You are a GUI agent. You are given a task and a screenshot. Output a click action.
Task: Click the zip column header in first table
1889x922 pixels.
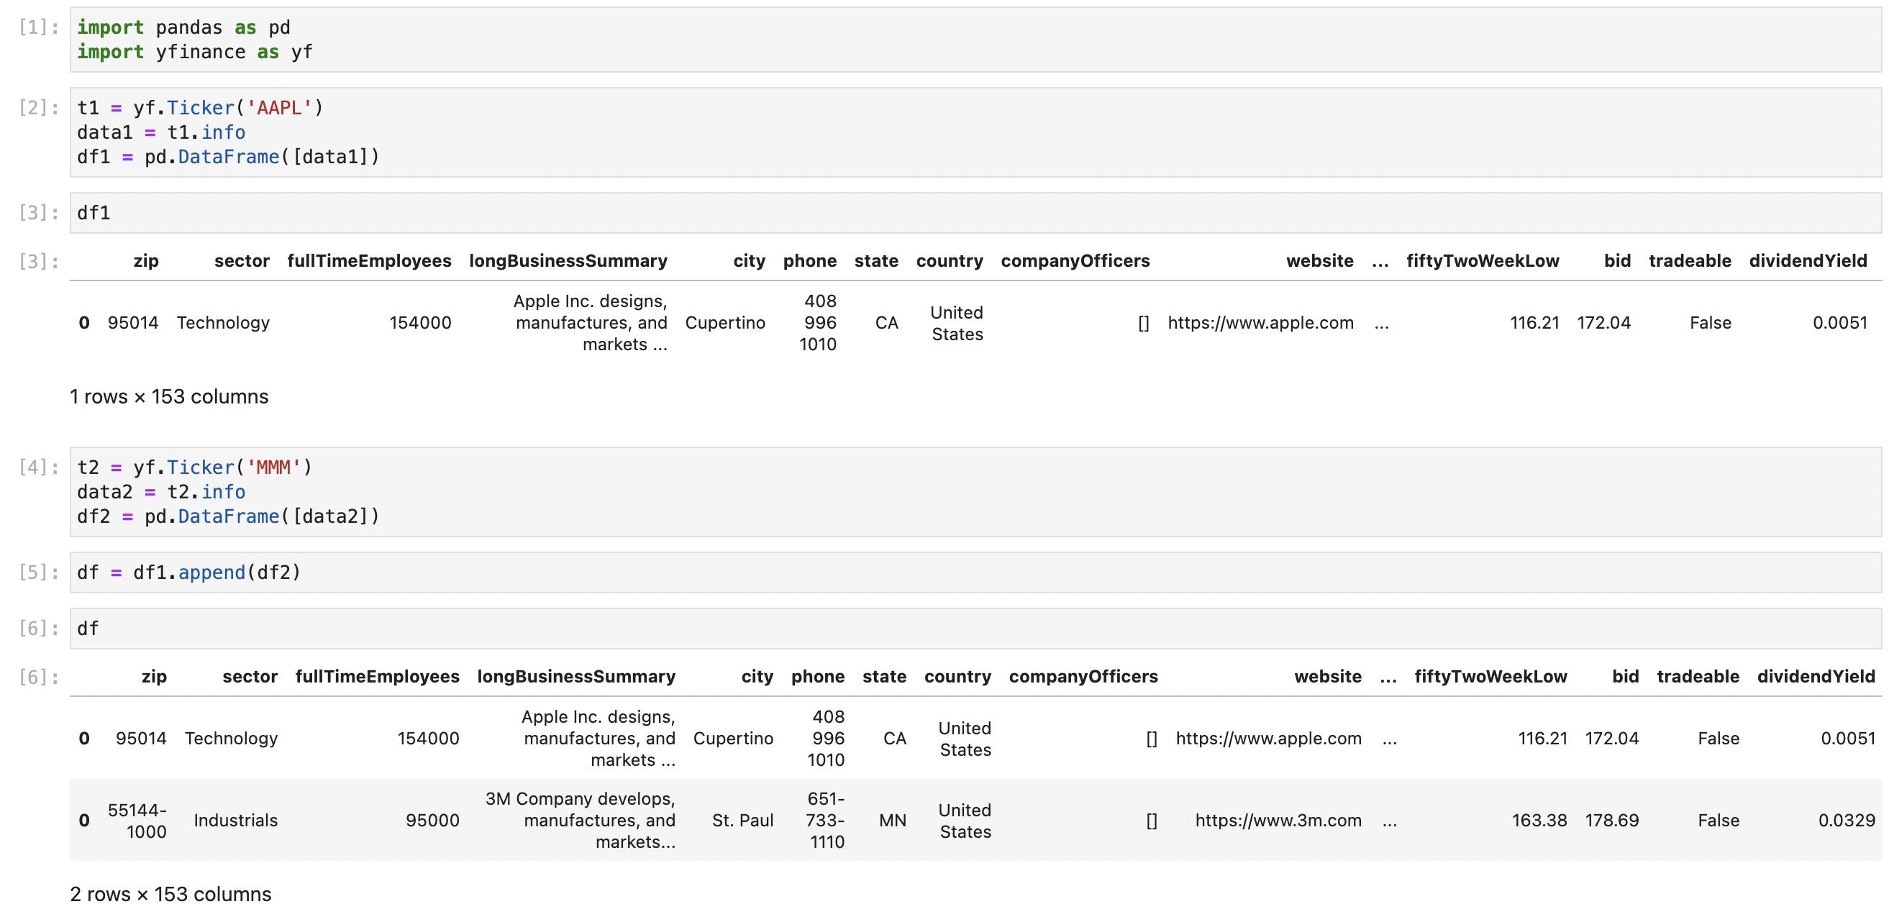(x=146, y=261)
